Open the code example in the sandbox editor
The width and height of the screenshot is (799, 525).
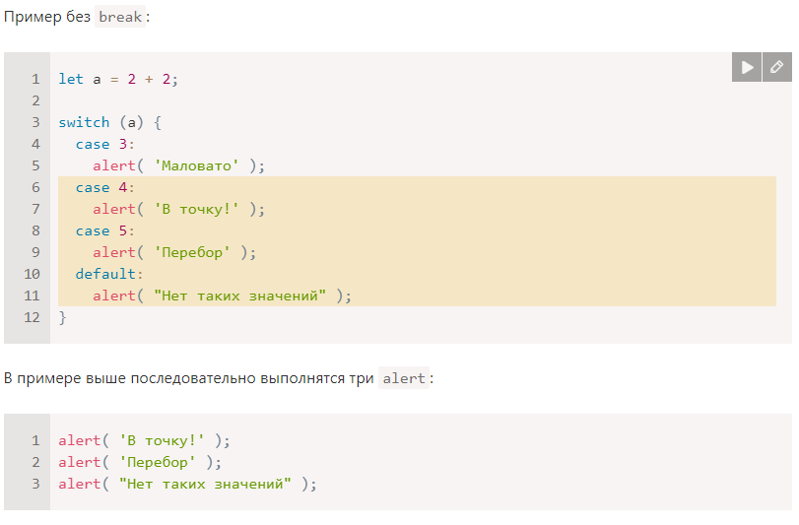(x=777, y=67)
